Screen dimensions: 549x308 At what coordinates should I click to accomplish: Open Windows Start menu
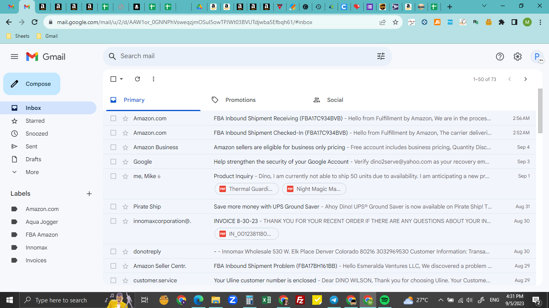click(x=9, y=300)
